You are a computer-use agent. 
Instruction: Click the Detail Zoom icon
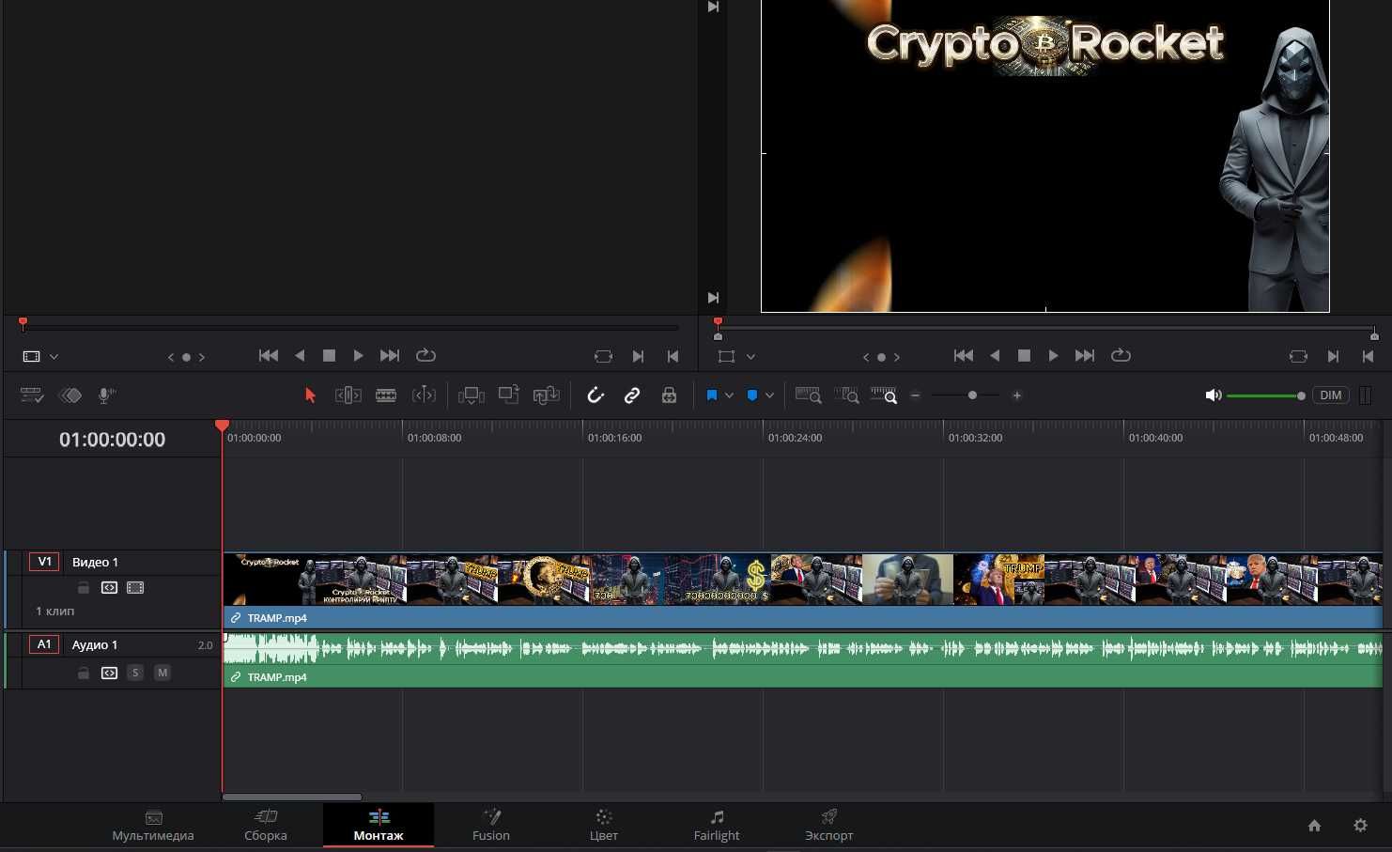pyautogui.click(x=846, y=395)
